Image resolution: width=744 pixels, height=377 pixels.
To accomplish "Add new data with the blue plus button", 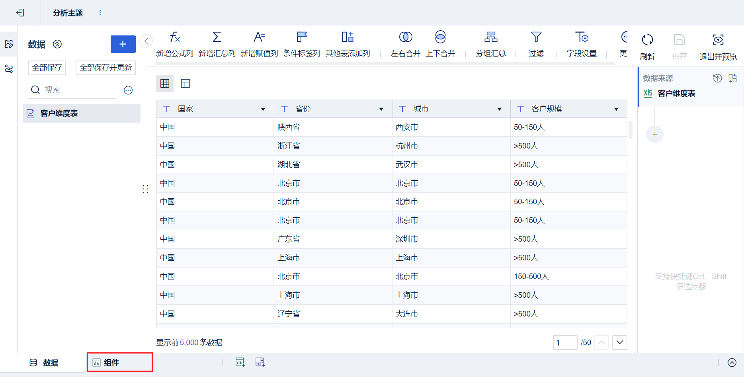I will (x=123, y=44).
